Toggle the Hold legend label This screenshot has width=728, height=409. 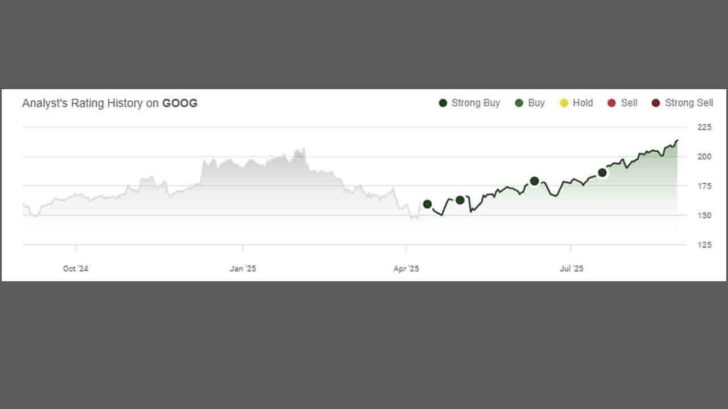pos(583,103)
